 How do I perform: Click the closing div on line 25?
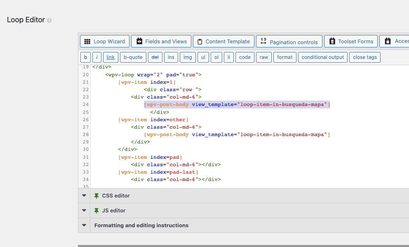160,112
